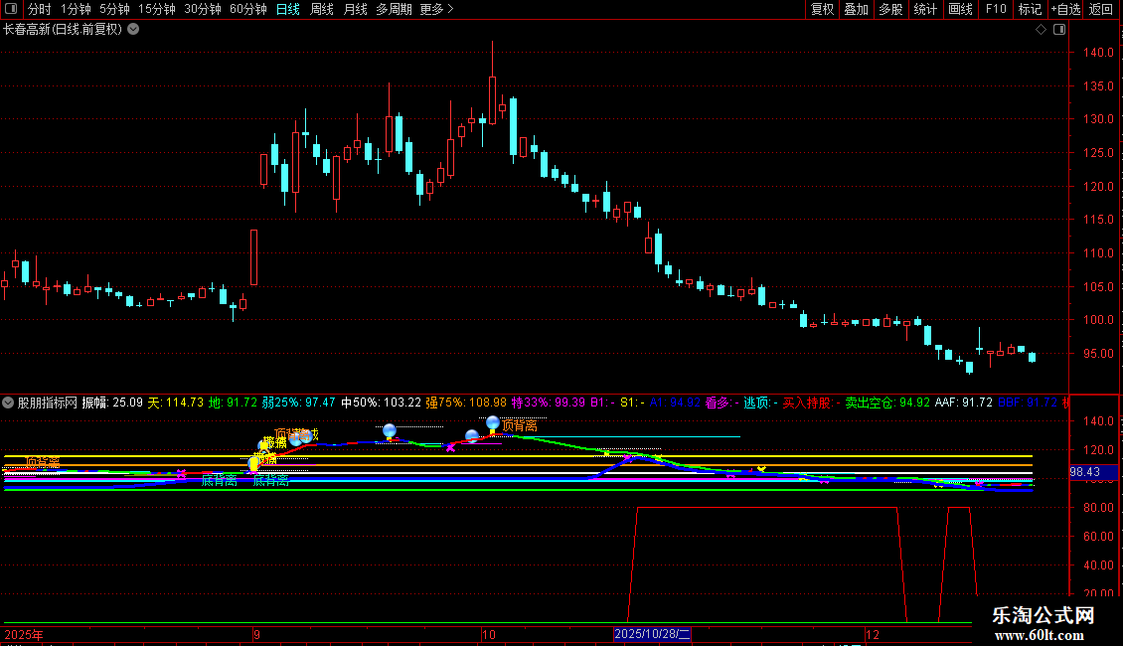
Task: Switch to the 周线 weekly tab
Action: tap(322, 9)
